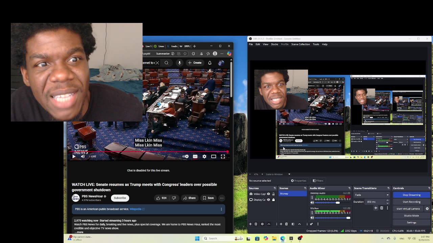The width and height of the screenshot is (433, 243).
Task: Mute the Desktop Audio speaker icon
Action: (x=312, y=202)
